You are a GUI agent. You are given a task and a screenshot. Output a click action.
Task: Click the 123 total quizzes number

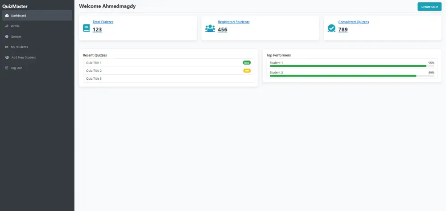[97, 29]
